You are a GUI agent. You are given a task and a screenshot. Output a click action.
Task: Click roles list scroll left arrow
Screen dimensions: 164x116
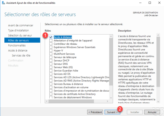coord(47,101)
